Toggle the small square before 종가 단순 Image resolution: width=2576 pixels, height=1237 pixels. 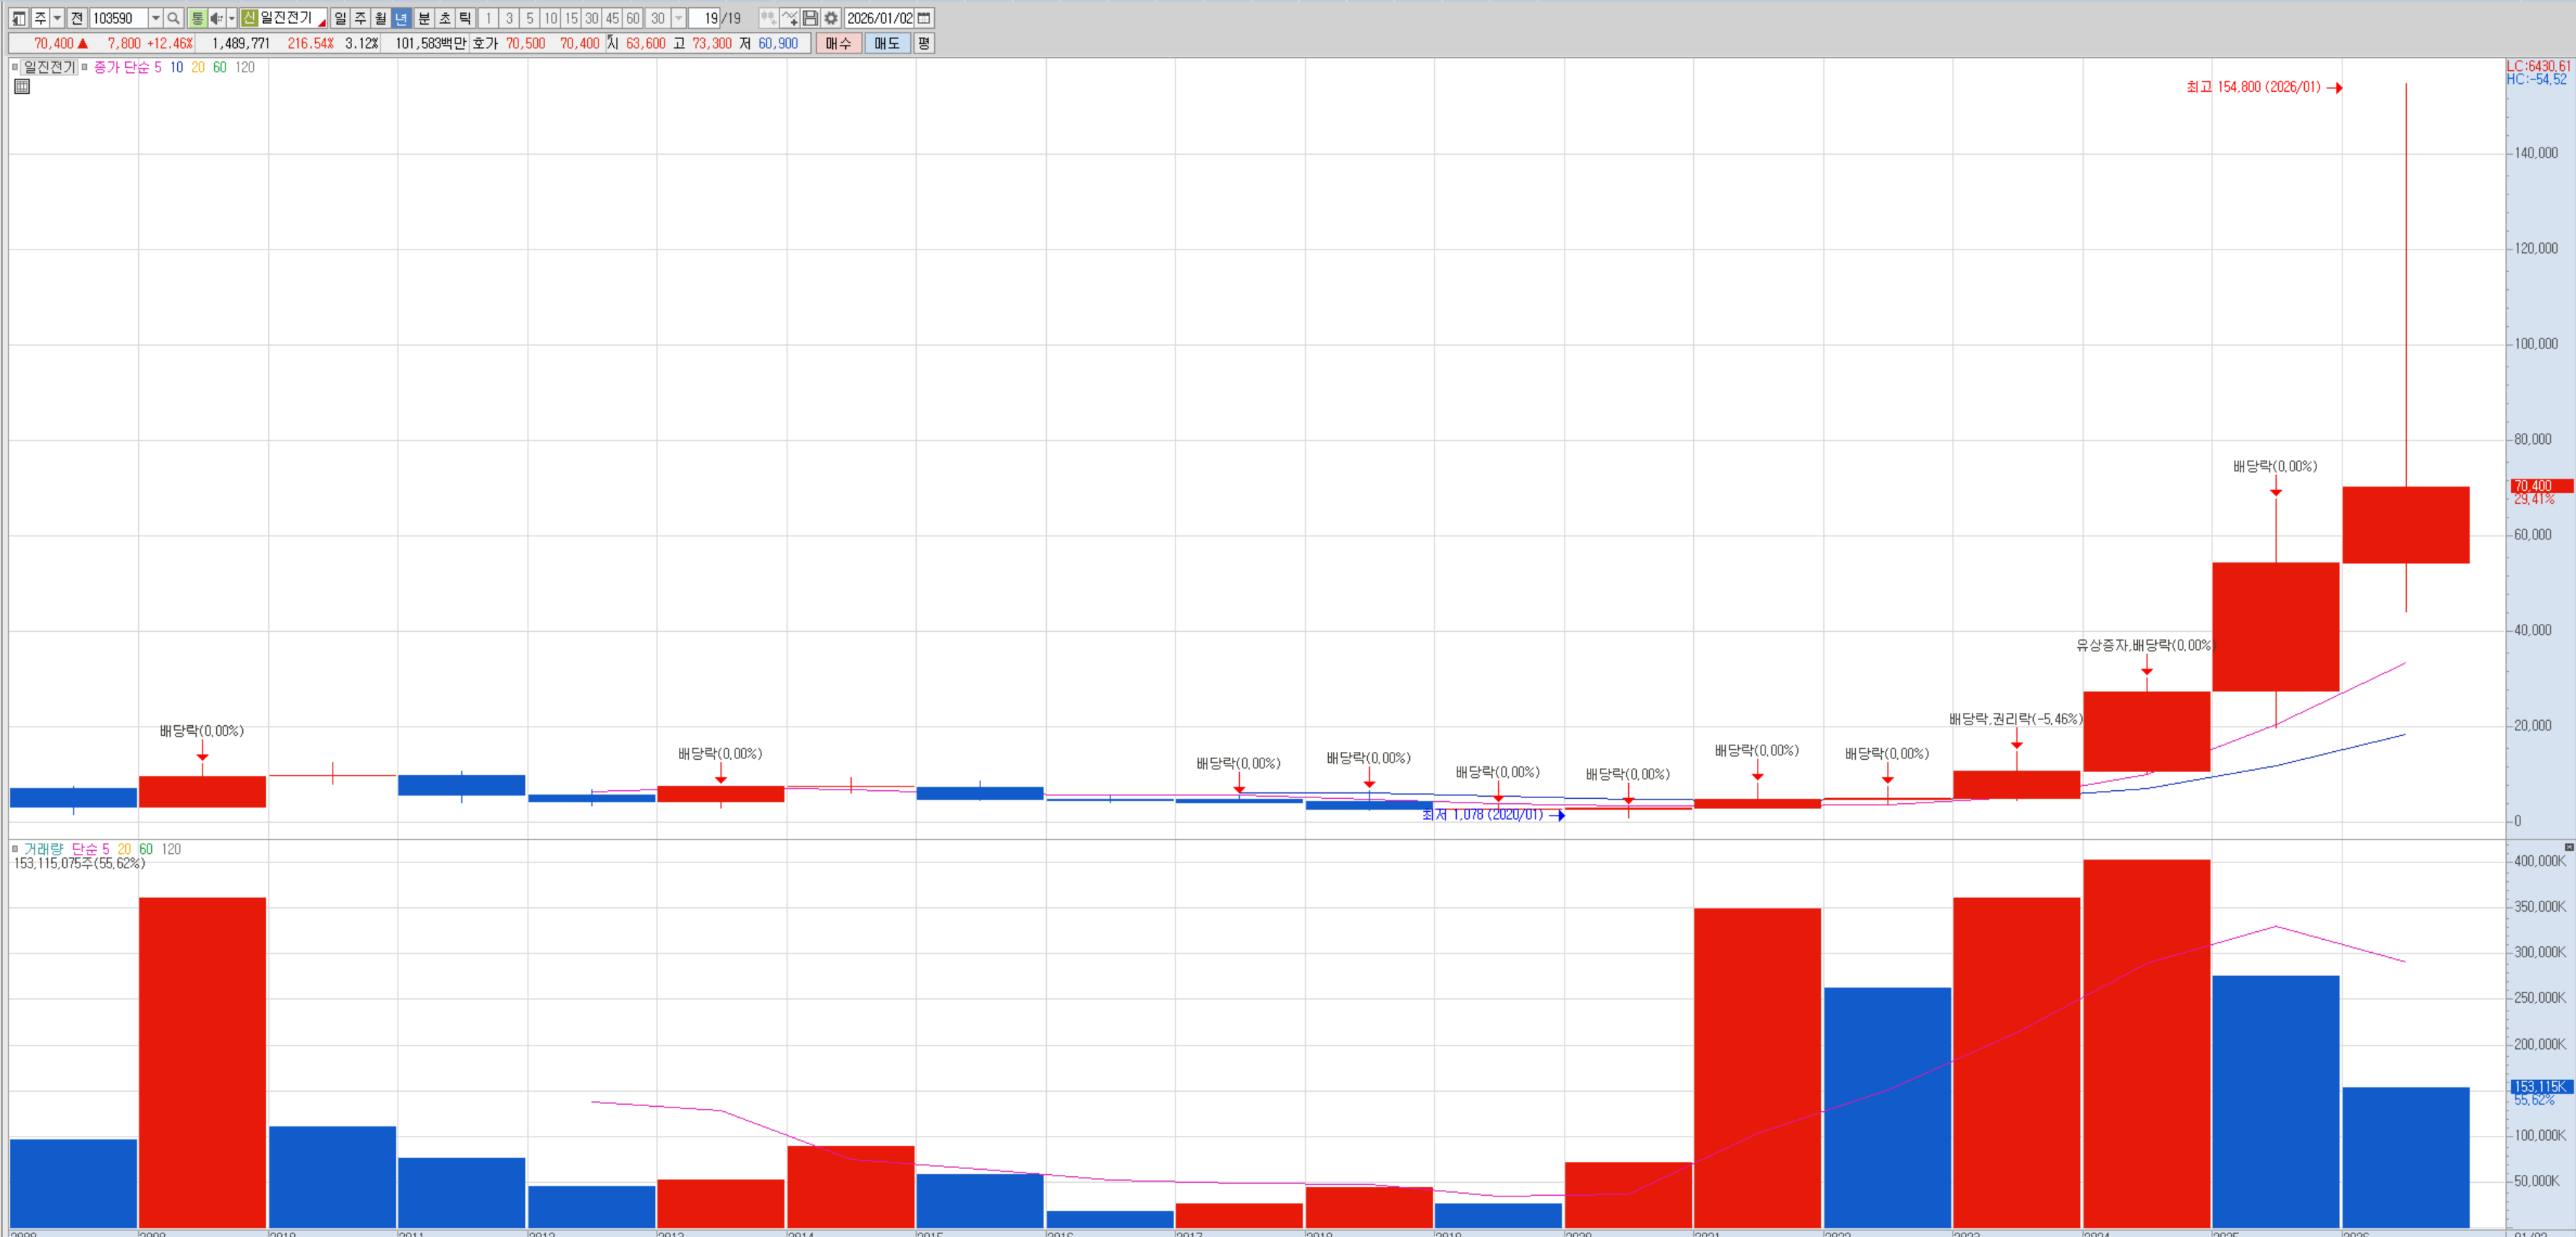[84, 67]
